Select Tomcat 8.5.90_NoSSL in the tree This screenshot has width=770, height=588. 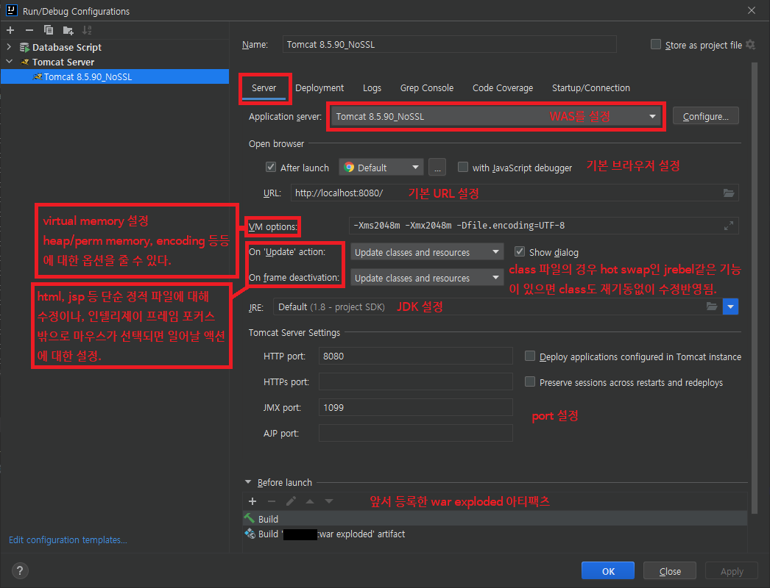point(115,76)
